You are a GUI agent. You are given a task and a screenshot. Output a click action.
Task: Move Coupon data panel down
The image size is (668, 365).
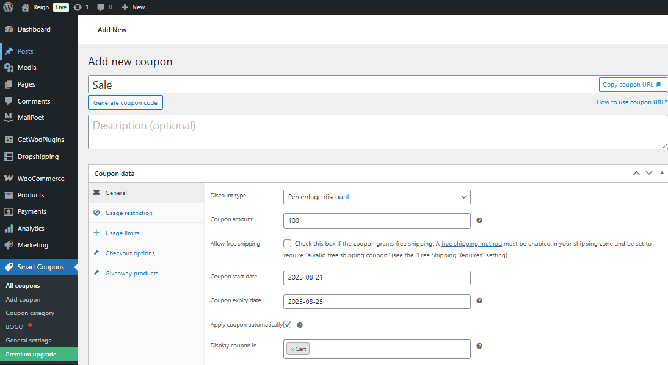point(649,173)
